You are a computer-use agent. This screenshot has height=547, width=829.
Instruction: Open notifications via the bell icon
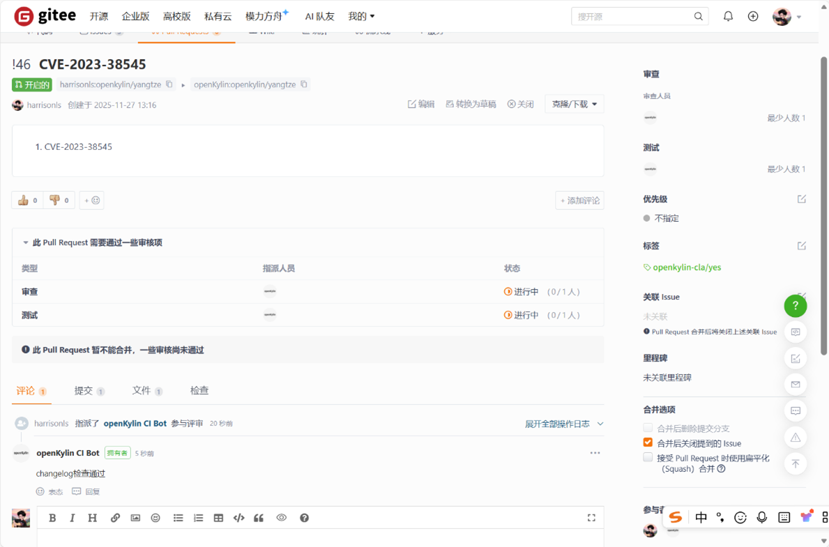(728, 15)
